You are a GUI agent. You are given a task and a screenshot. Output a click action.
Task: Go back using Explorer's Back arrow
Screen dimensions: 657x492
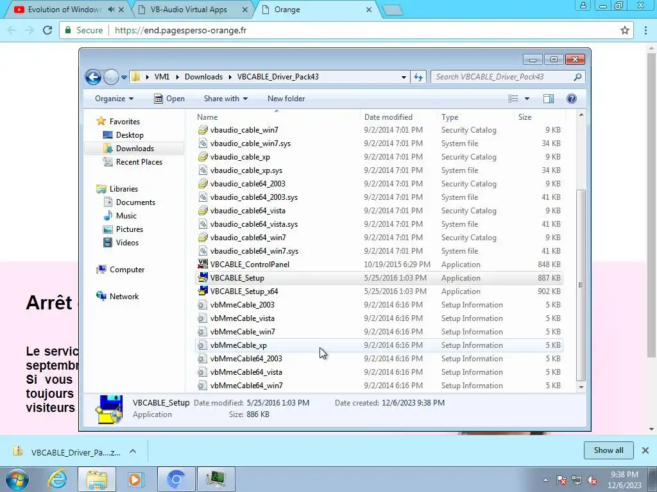[93, 77]
